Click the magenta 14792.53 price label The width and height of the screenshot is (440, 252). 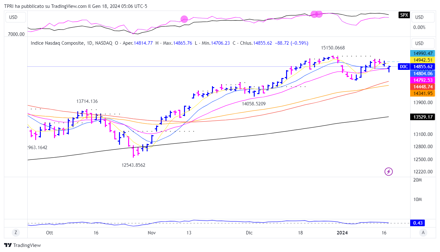click(422, 80)
